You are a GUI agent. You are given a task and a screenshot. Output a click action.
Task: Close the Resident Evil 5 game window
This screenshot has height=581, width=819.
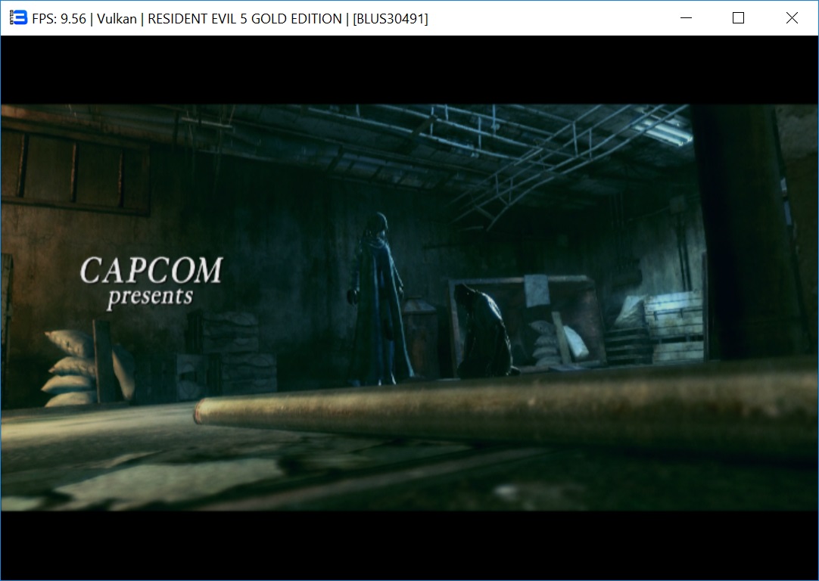point(791,17)
